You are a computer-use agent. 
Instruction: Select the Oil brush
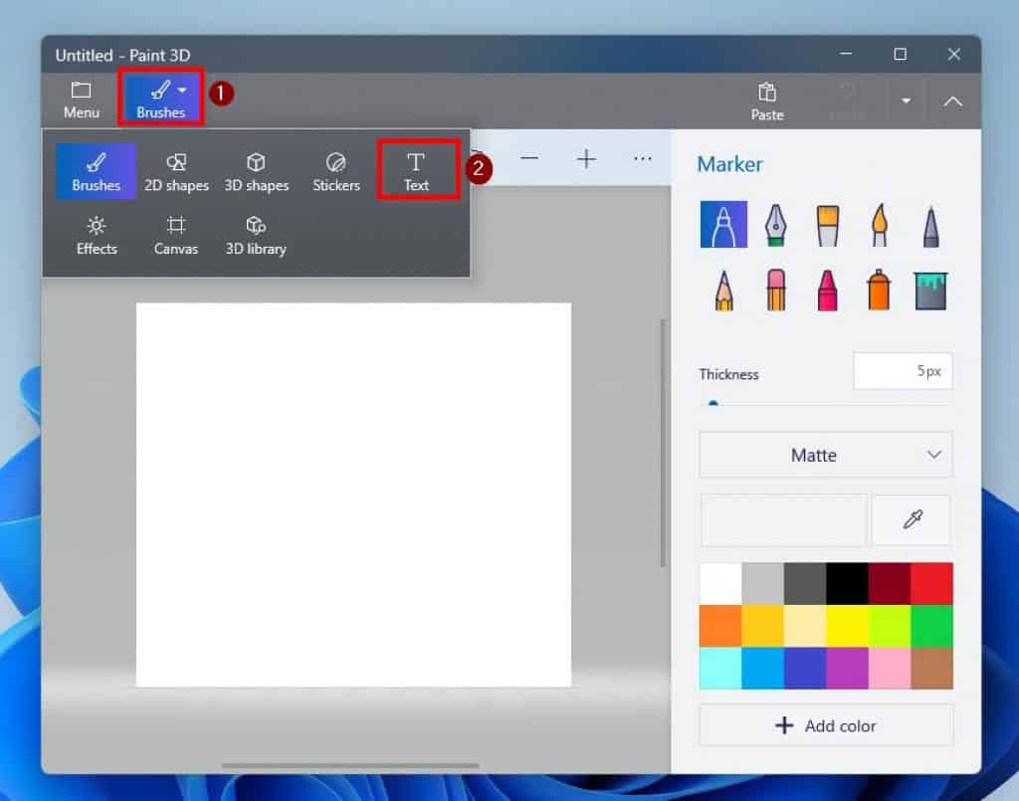pyautogui.click(x=827, y=225)
